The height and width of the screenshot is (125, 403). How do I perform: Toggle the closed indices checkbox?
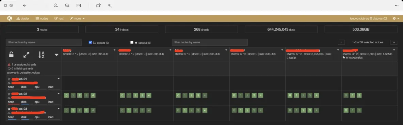pos(90,42)
